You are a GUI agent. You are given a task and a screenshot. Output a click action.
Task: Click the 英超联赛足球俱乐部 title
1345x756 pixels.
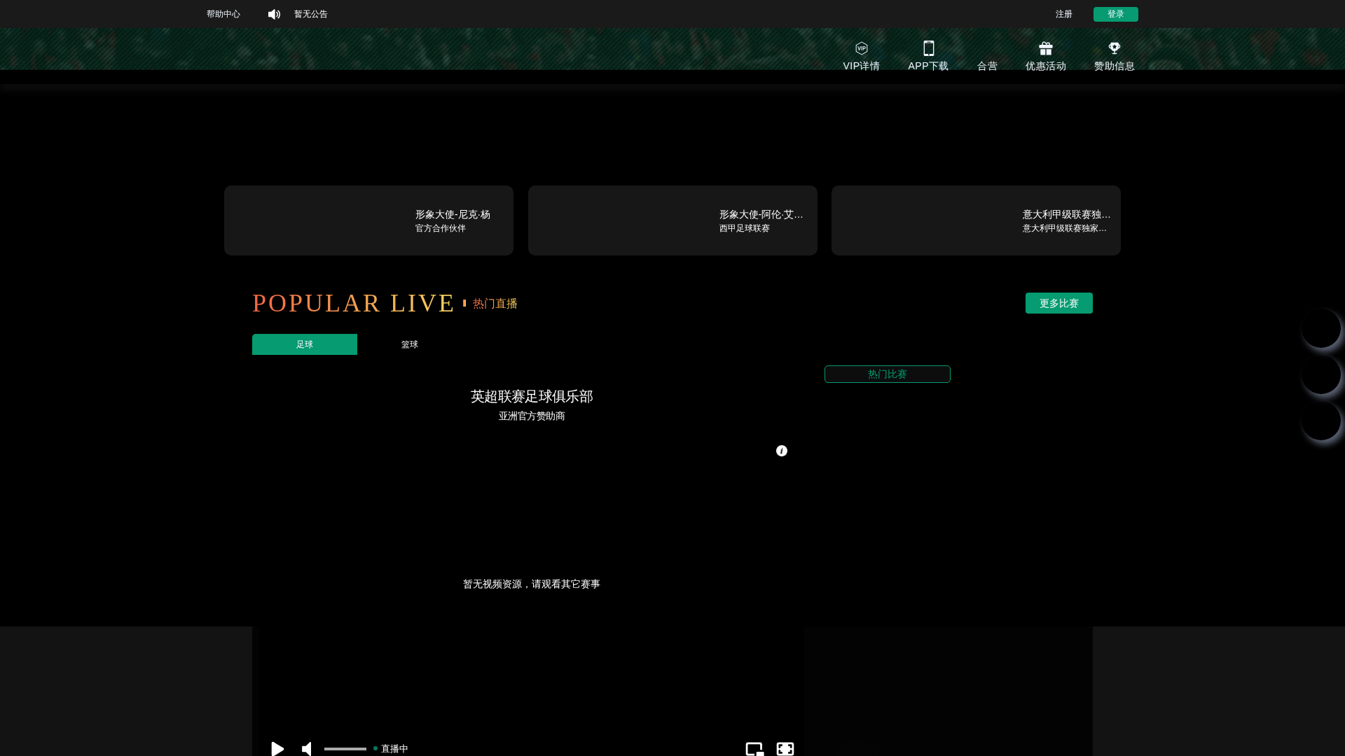tap(532, 396)
